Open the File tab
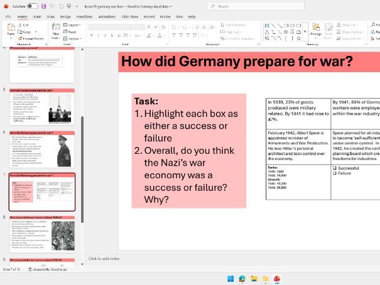The height and width of the screenshot is (285, 380). (8, 17)
